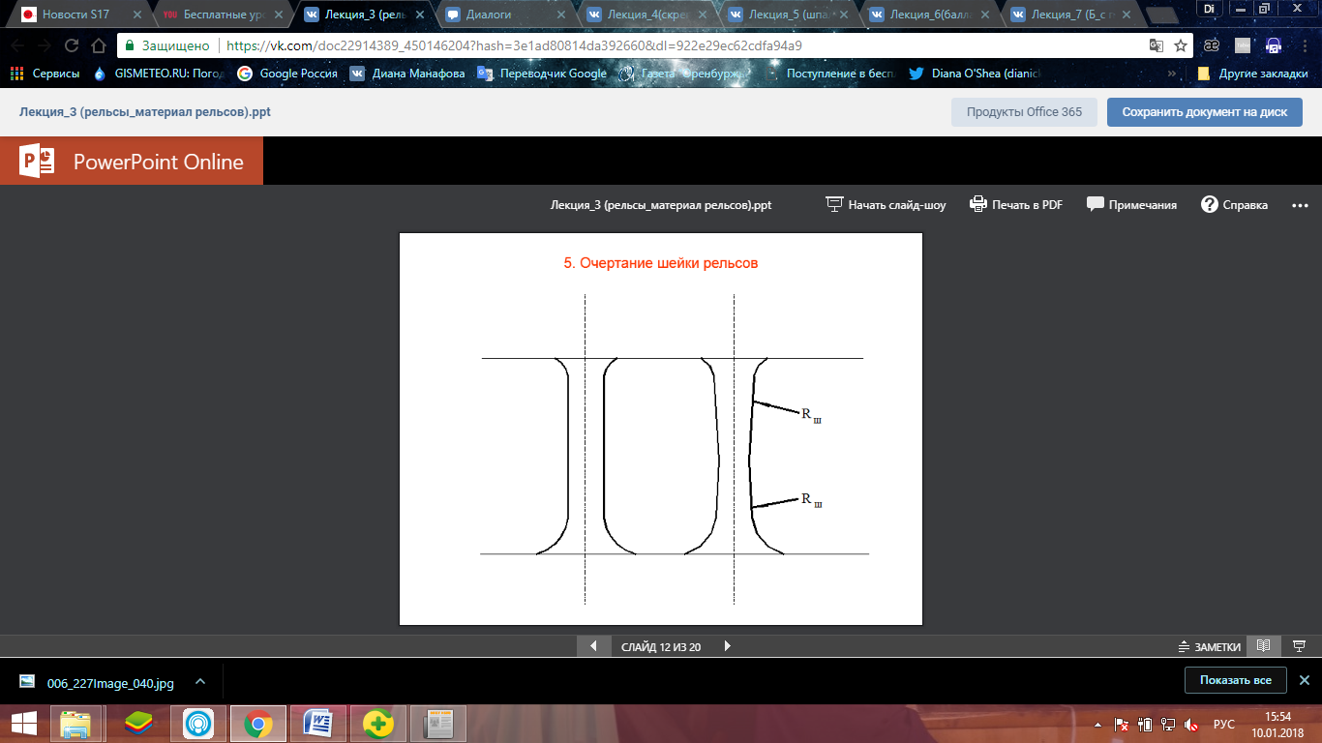
Task: Toggle reading view book icon
Action: [1263, 646]
